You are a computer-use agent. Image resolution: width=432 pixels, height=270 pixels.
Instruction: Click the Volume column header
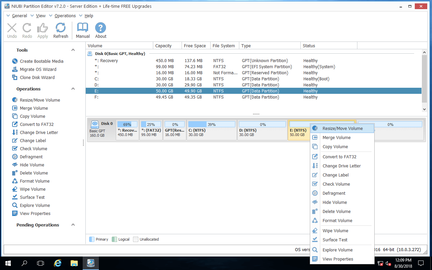(119, 46)
